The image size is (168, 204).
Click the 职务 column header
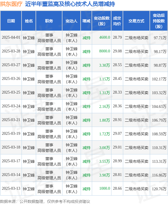[49, 21]
